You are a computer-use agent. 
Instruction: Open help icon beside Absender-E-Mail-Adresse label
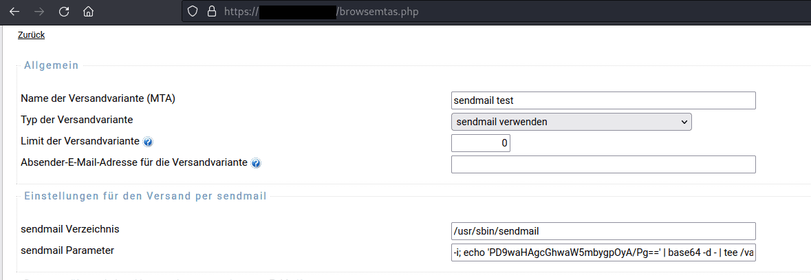click(255, 164)
